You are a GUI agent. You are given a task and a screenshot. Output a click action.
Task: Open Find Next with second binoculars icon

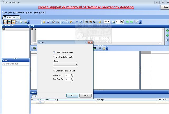90,22
